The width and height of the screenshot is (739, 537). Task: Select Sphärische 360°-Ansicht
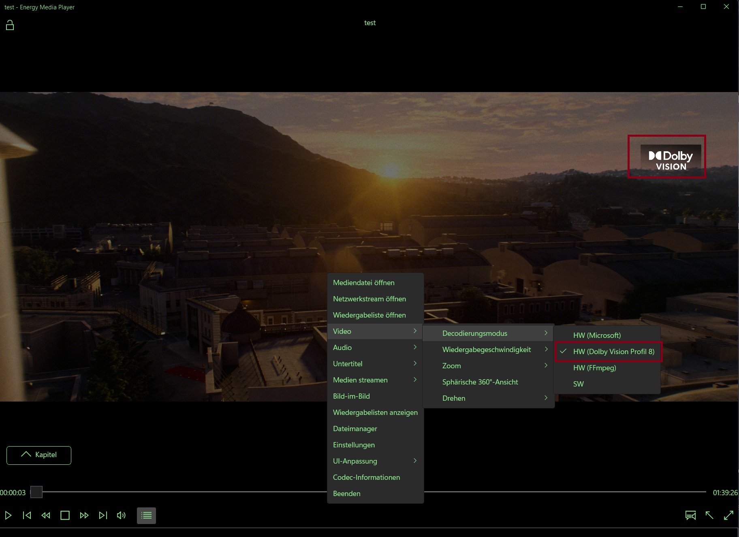point(488,382)
